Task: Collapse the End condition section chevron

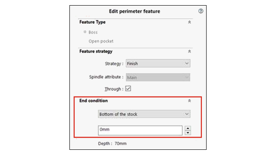Action: point(189,101)
